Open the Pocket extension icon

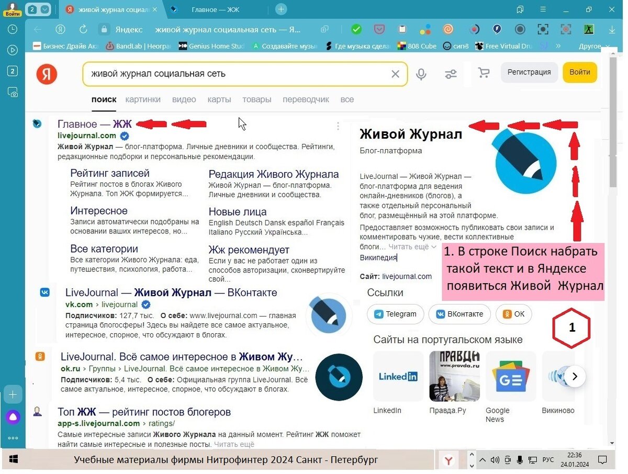coord(379,29)
